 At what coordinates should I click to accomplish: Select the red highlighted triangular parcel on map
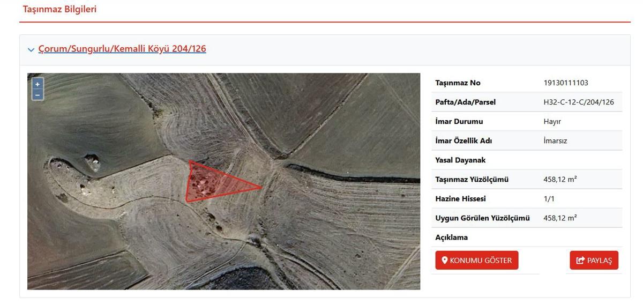(x=214, y=182)
